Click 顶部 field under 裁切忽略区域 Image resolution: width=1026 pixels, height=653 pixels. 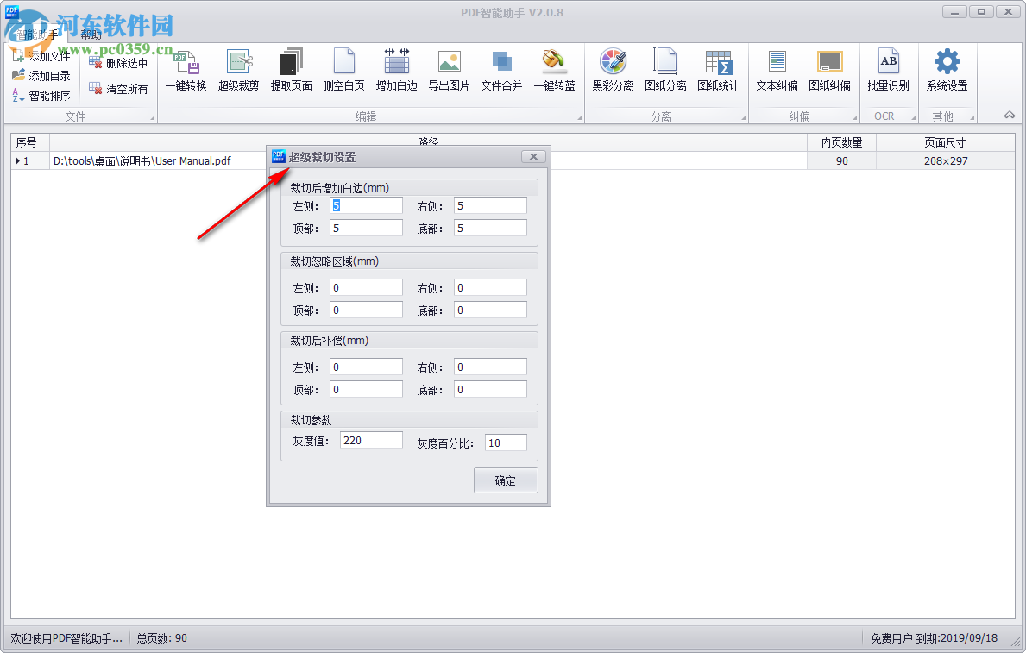point(366,310)
